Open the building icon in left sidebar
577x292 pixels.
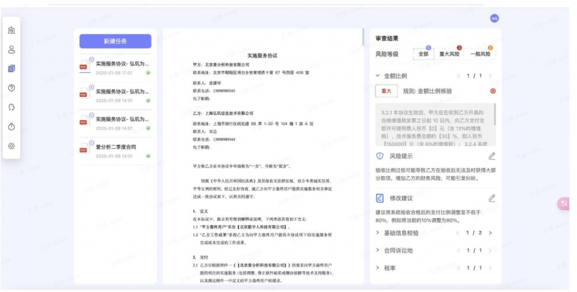pyautogui.click(x=11, y=30)
